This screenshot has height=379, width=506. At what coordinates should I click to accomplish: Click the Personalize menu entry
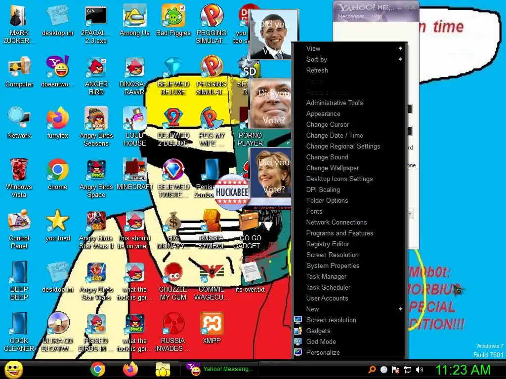click(x=349, y=352)
